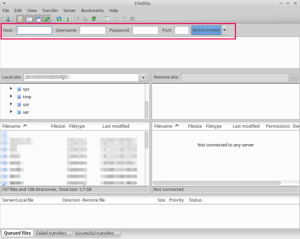Click the Server/Local file queue column header
This screenshot has height=239, width=300.
tap(30, 200)
